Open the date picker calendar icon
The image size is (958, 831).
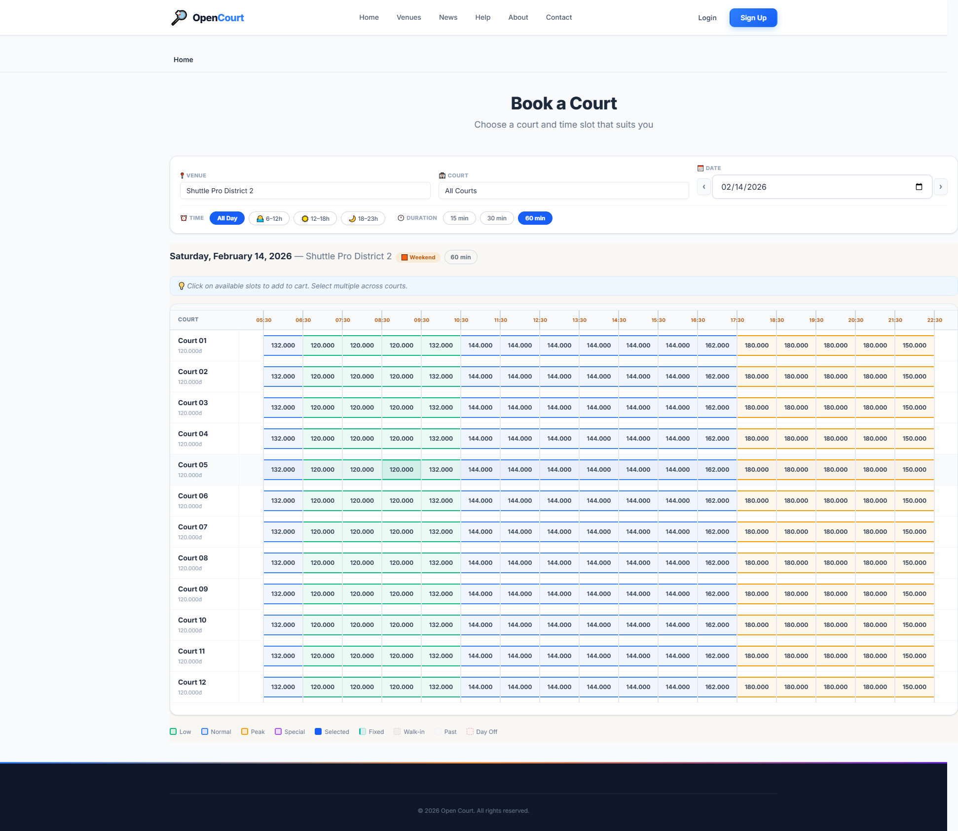(x=919, y=187)
